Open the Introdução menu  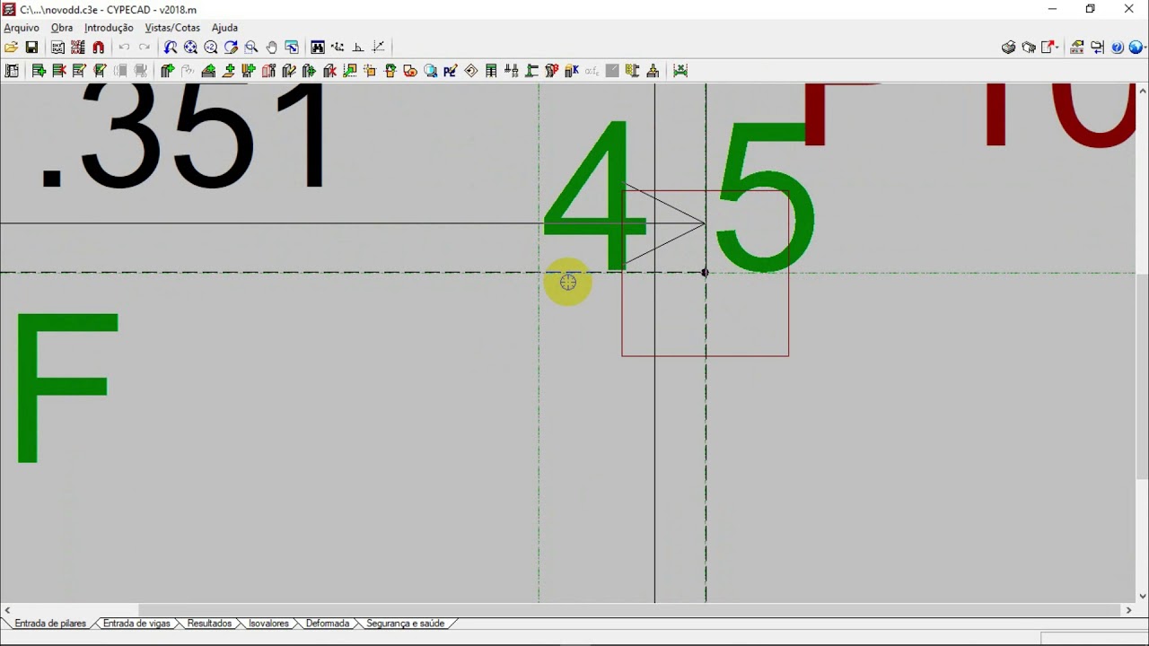click(x=109, y=28)
